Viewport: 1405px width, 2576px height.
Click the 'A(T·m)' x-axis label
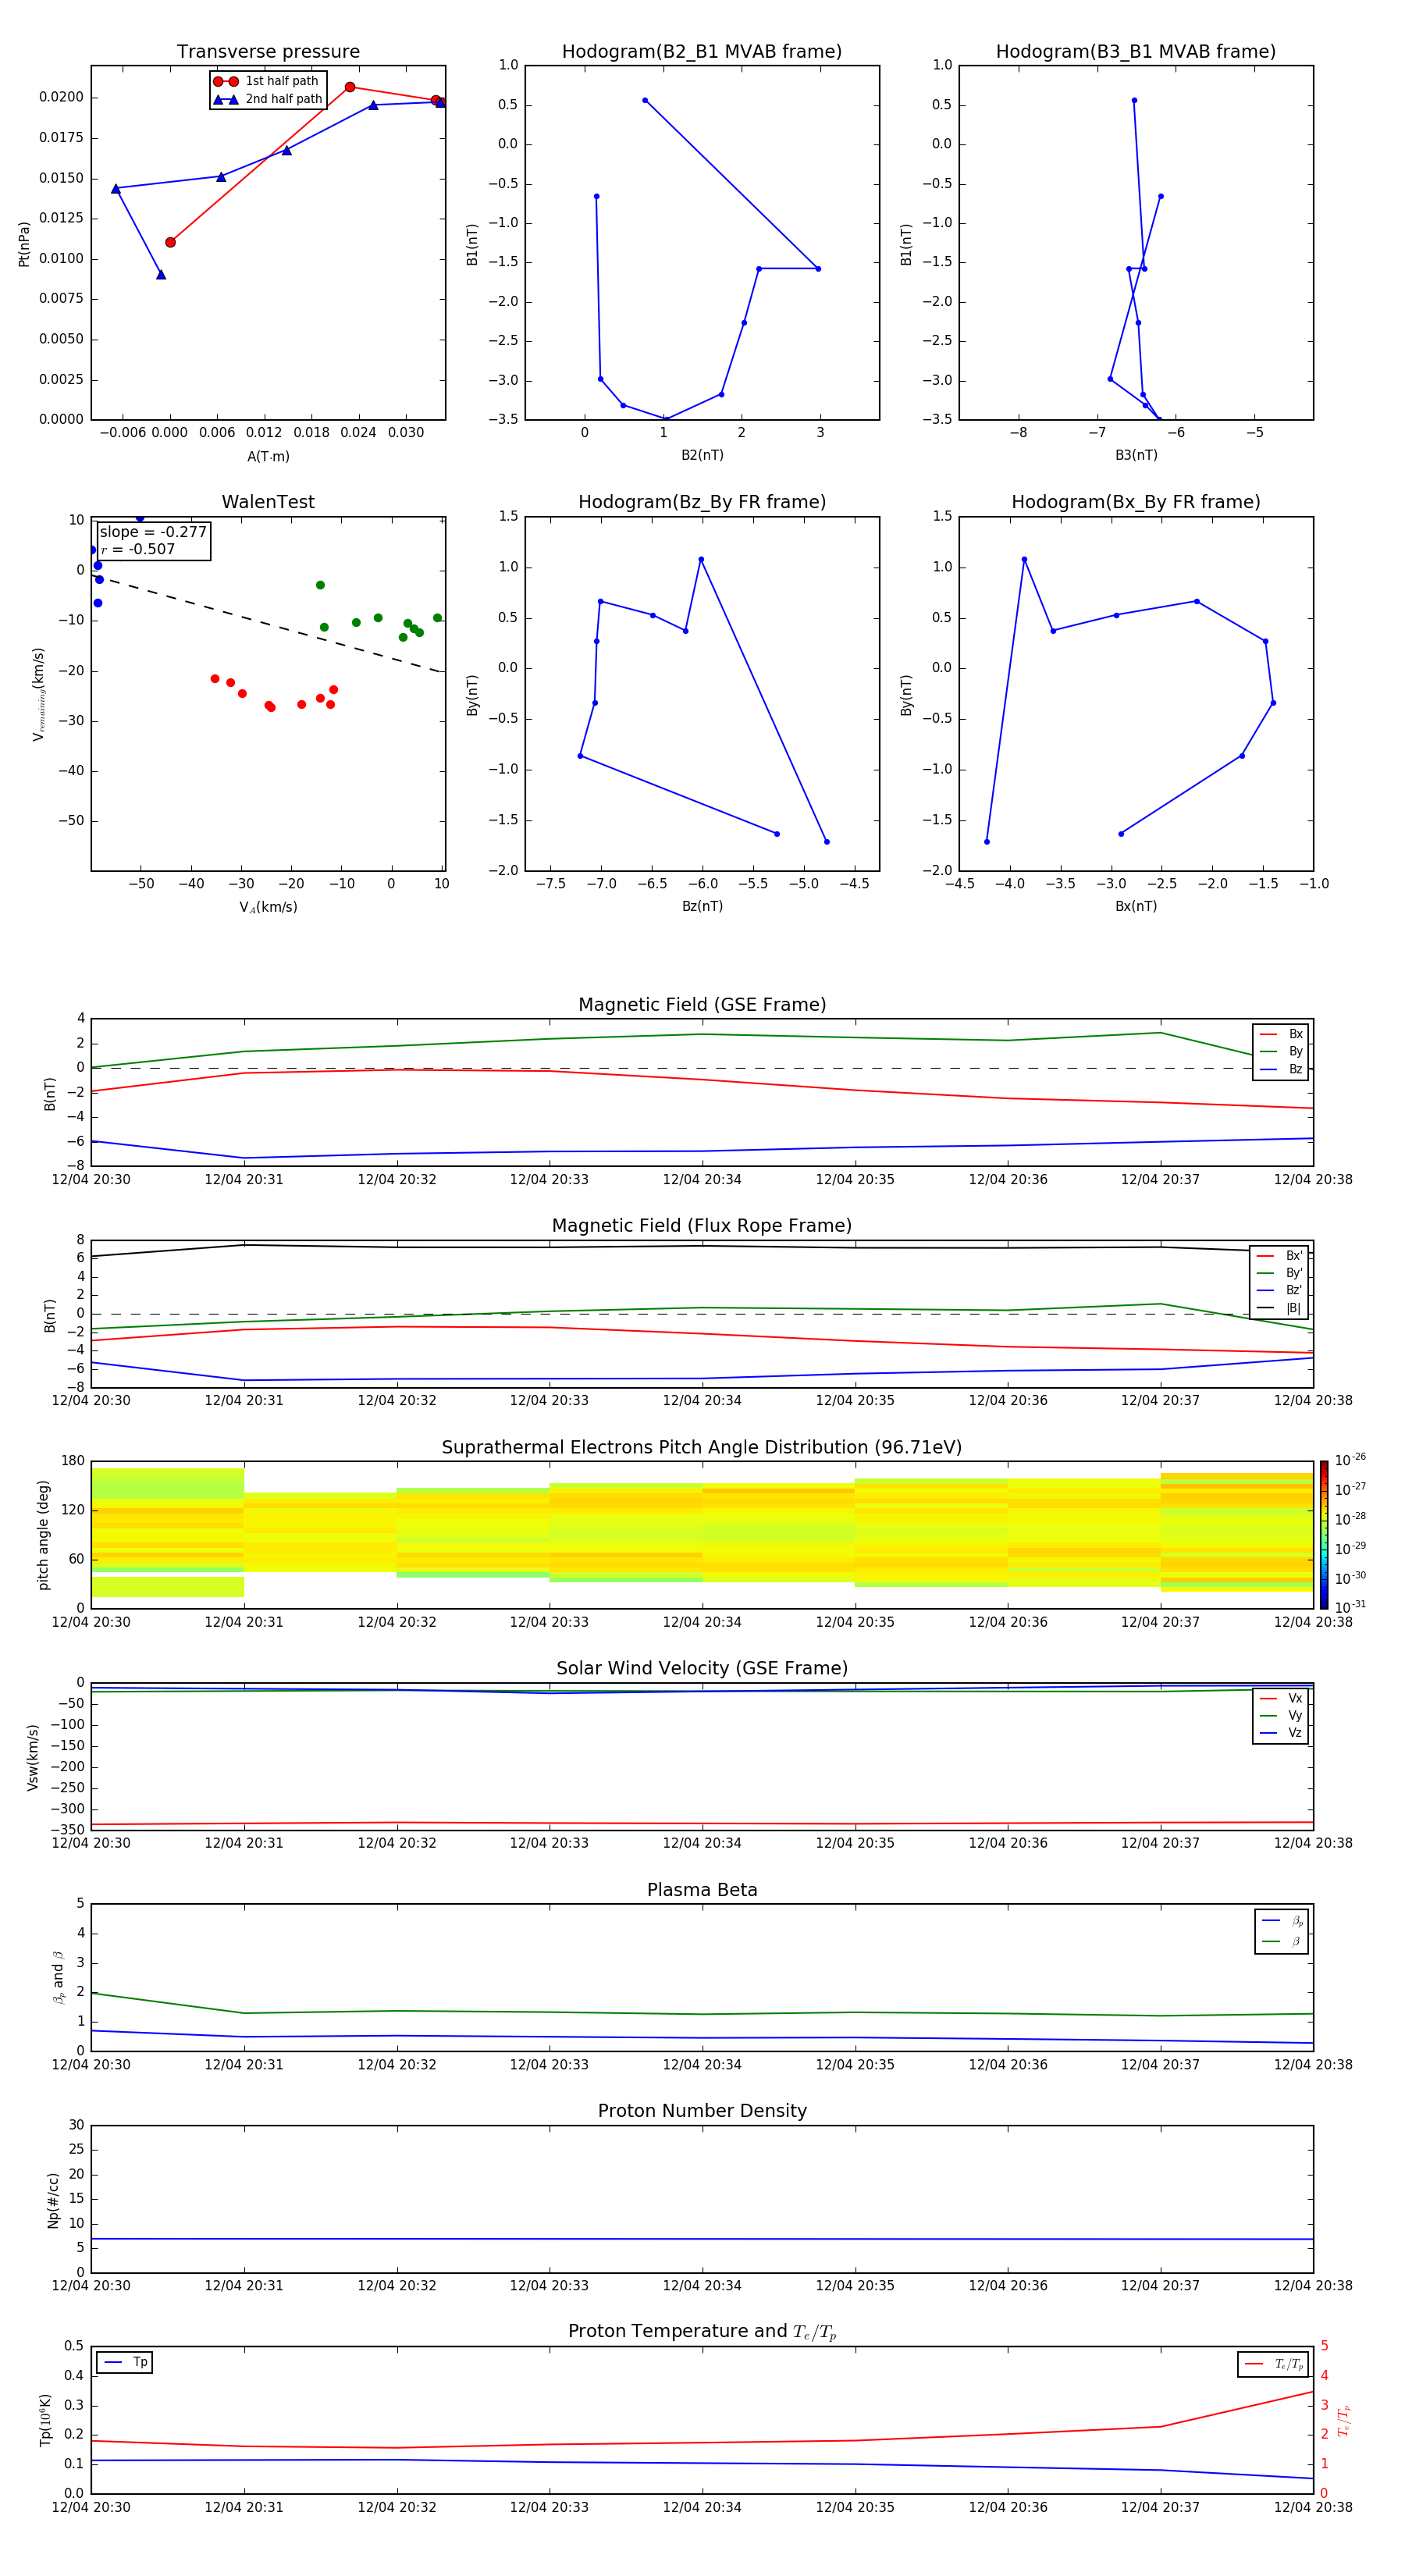268,457
